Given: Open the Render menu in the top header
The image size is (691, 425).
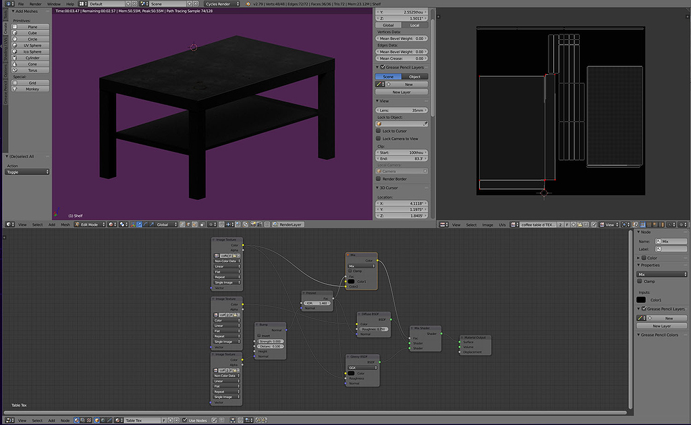Looking at the screenshot, I should point(35,3).
